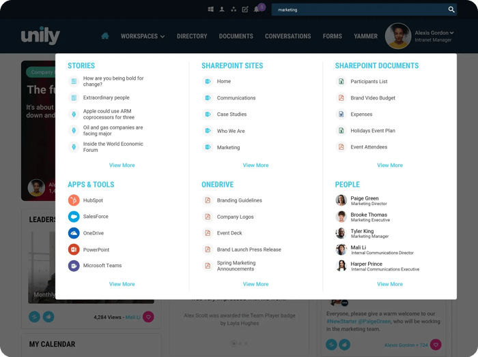Image resolution: width=478 pixels, height=357 pixels.
Task: Open the notifications bell icon
Action: pos(257,10)
